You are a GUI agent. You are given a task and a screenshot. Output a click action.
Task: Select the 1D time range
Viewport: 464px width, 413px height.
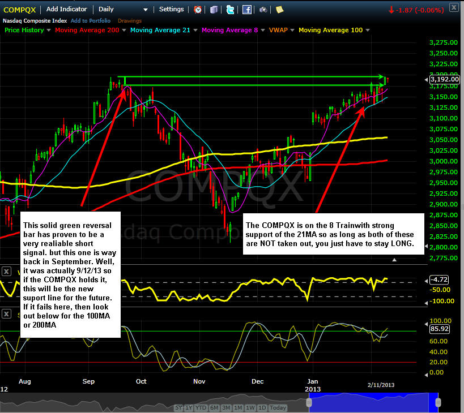point(262,408)
